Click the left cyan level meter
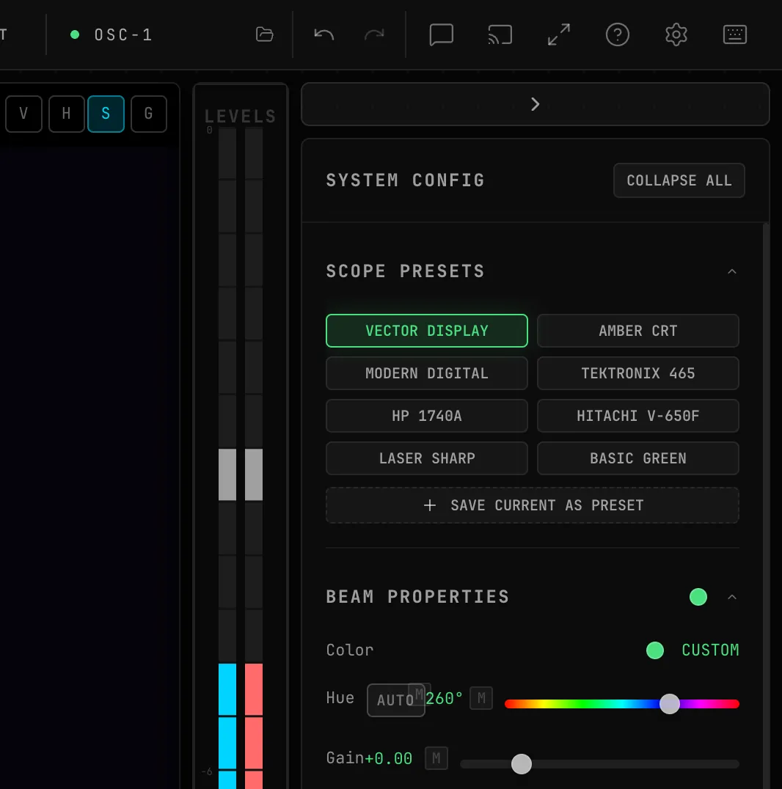Image resolution: width=782 pixels, height=789 pixels. (x=227, y=726)
